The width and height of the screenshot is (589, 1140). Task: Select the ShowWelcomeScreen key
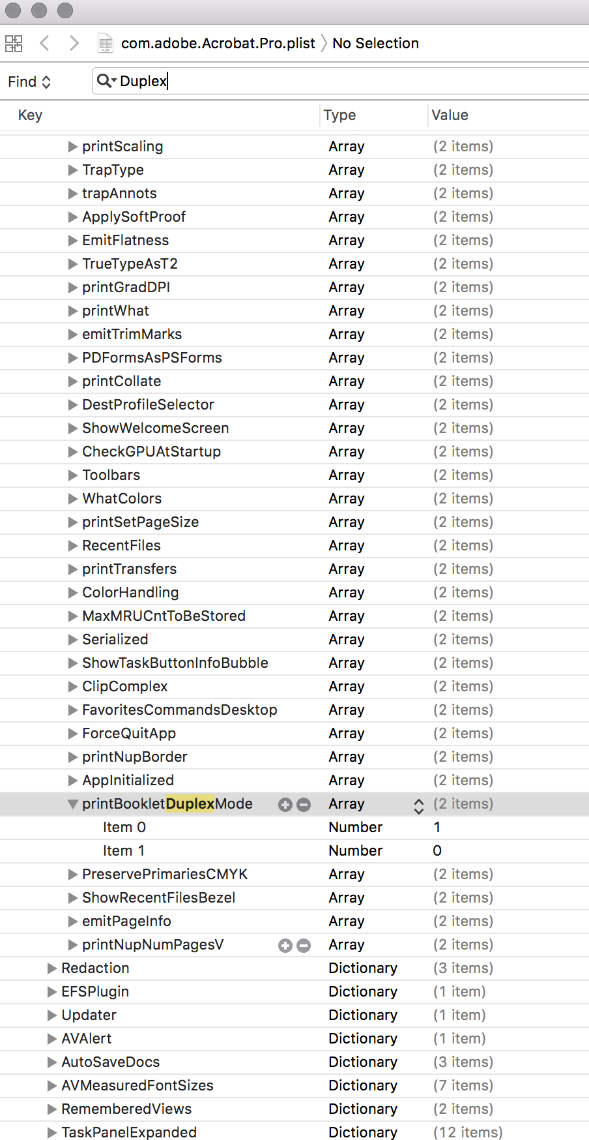[x=155, y=428]
